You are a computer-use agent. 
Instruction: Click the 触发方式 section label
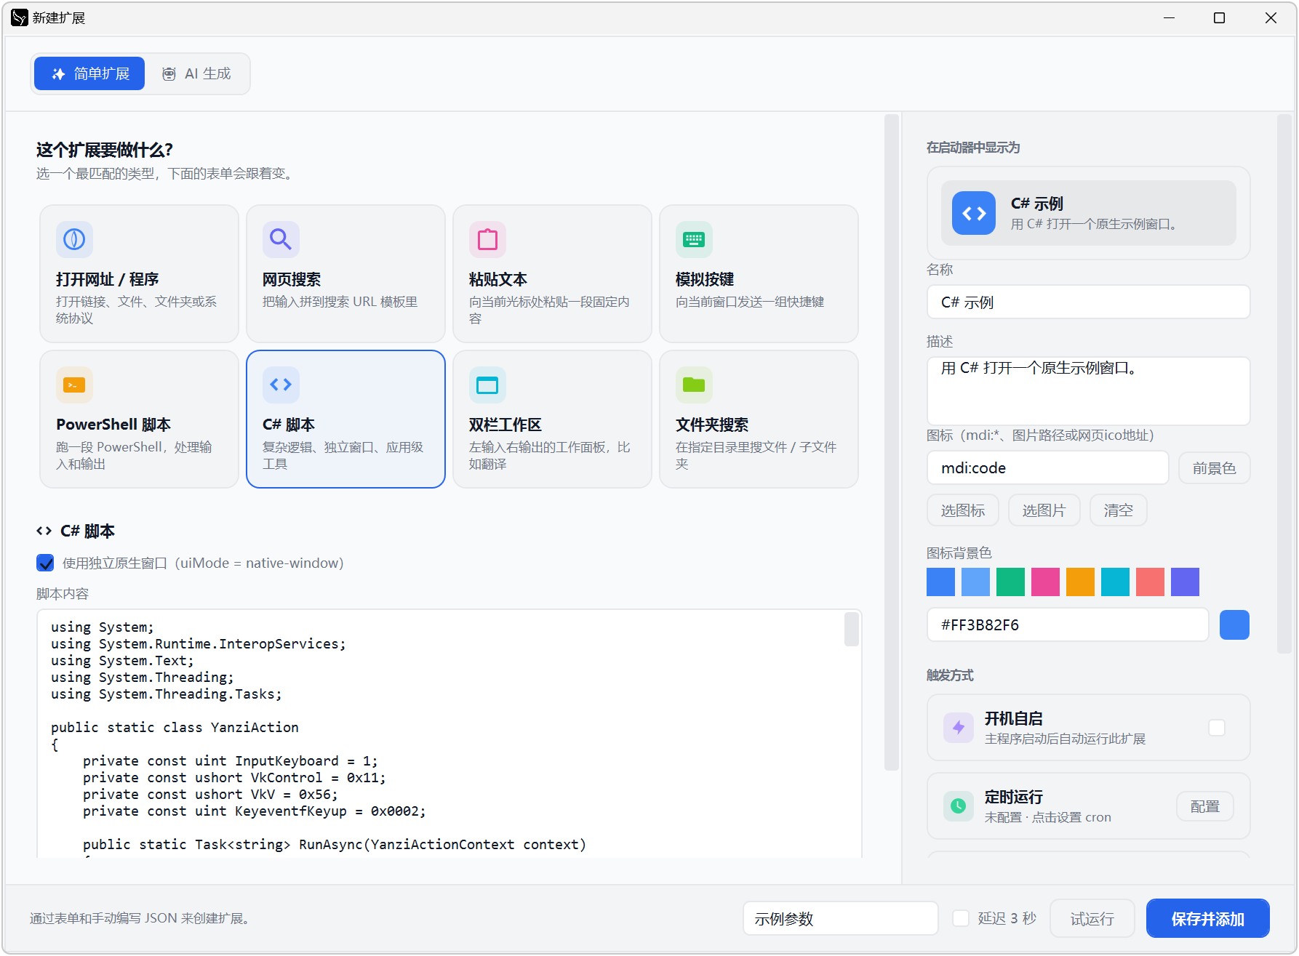pos(950,675)
